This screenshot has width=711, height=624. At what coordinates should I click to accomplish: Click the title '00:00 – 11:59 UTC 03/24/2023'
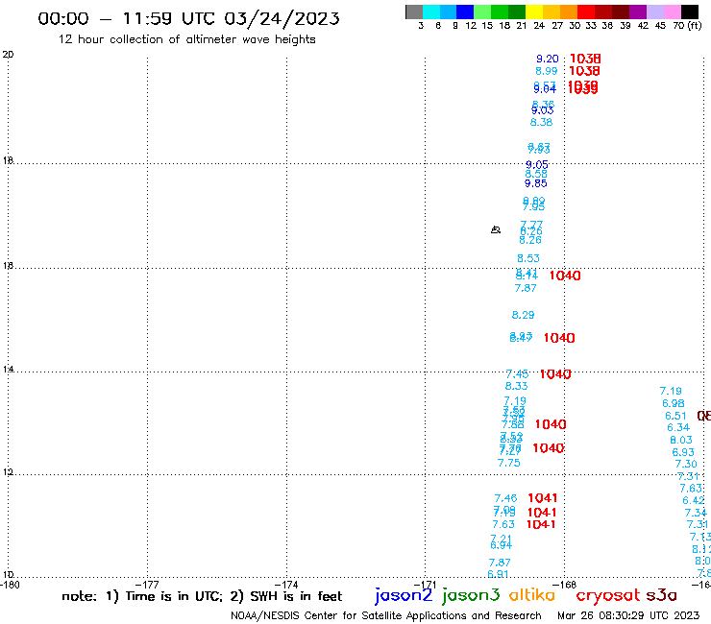(188, 18)
